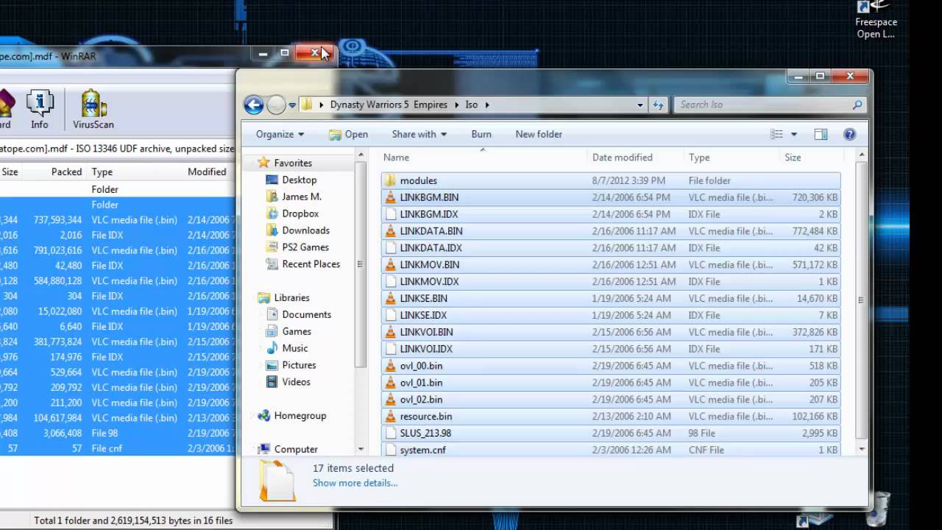Viewport: 942px width, 530px height.
Task: Sort by the Name column header
Action: [483, 158]
